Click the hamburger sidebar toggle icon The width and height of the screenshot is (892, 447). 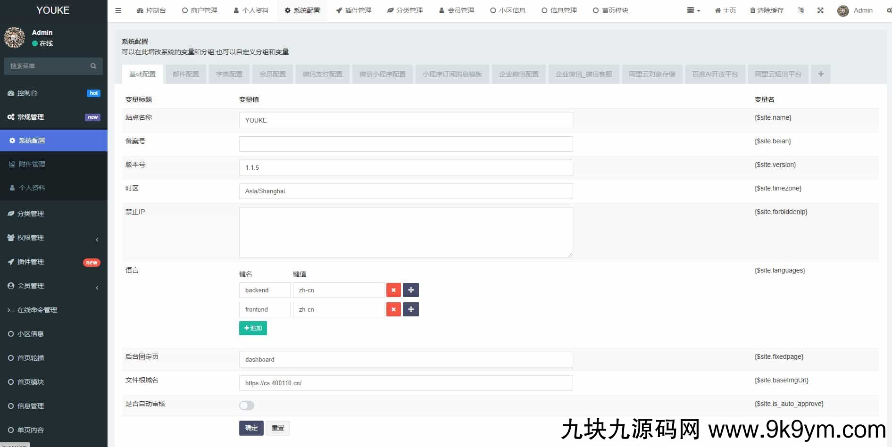click(118, 10)
